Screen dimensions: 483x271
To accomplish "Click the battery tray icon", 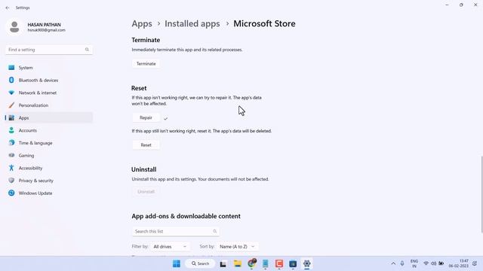I will coord(441,263).
